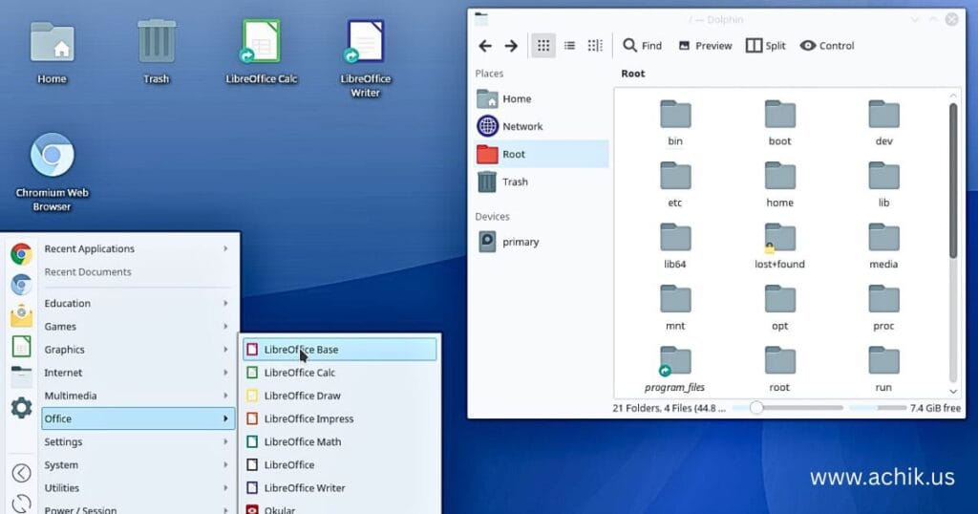The height and width of the screenshot is (514, 978).
Task: Launch LibreOffice Impress from submenu
Action: pyautogui.click(x=339, y=418)
